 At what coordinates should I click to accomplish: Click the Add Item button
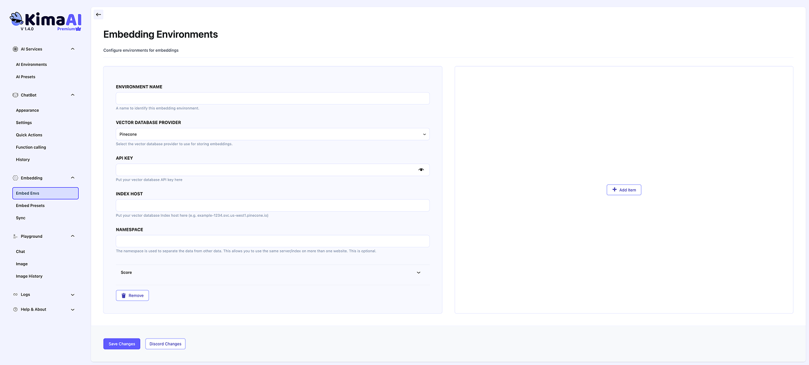click(x=623, y=189)
